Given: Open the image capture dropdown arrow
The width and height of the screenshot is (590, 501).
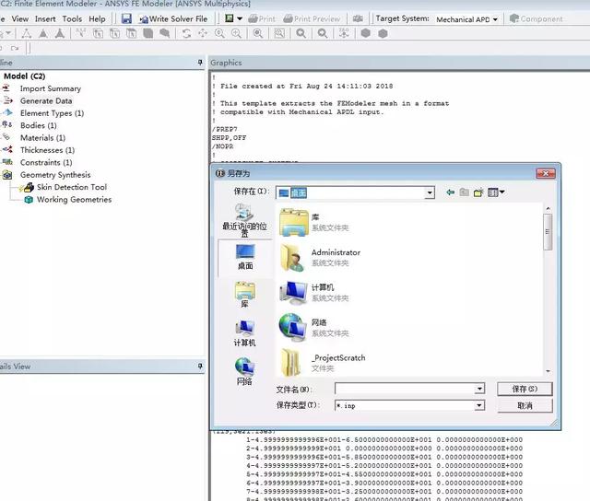Looking at the screenshot, I should [x=240, y=18].
